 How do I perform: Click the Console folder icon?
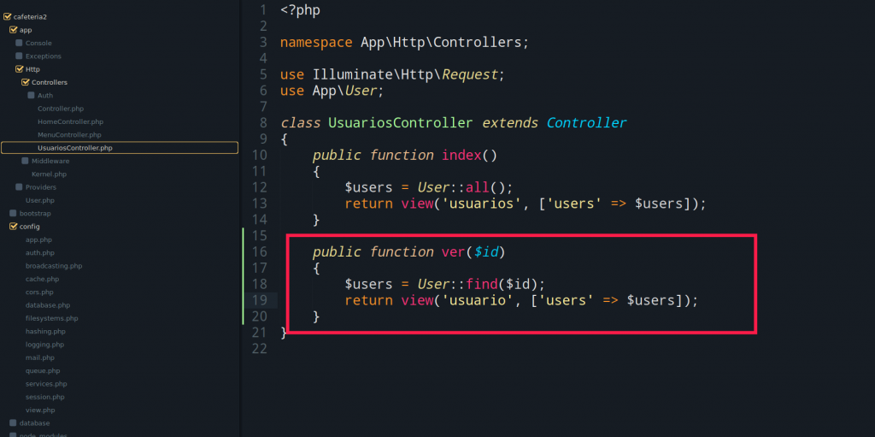click(x=19, y=43)
